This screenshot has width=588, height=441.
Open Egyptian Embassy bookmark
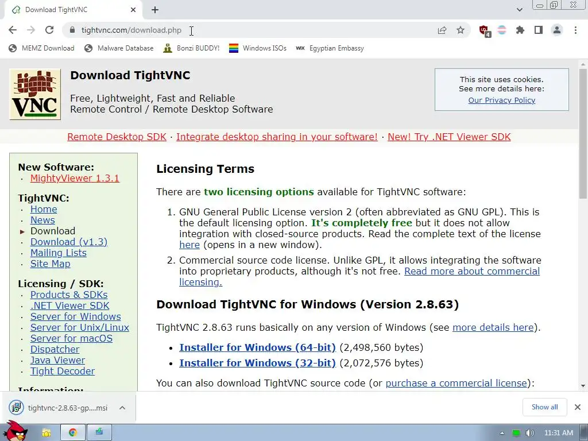tap(330, 48)
